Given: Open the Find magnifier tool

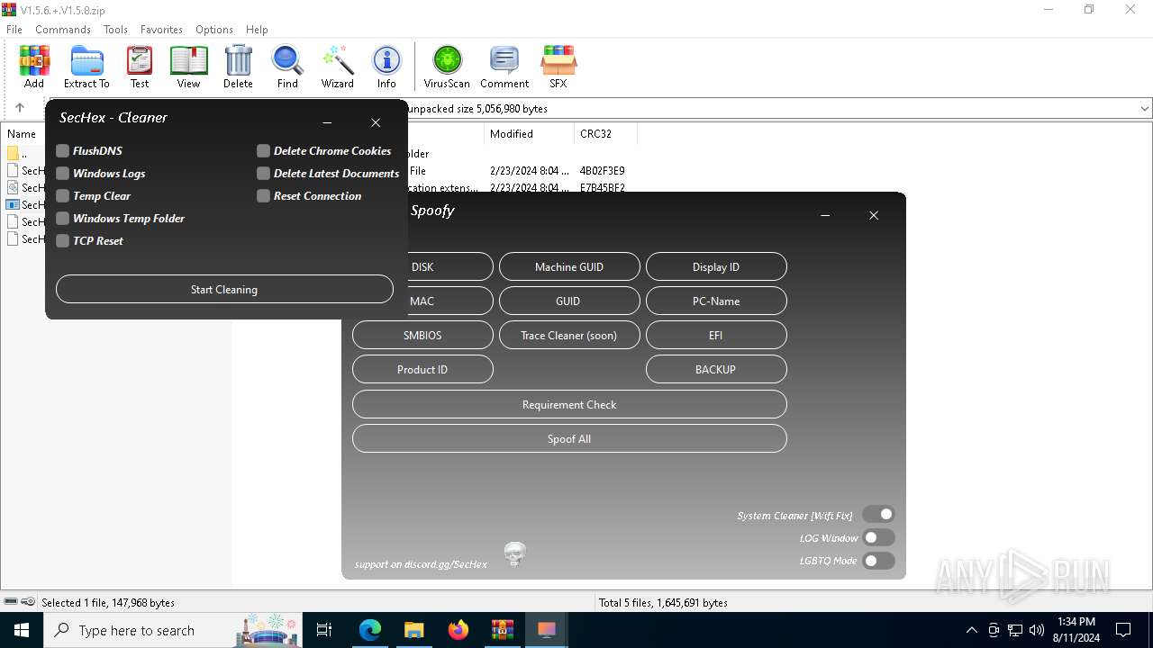Looking at the screenshot, I should coord(287,67).
